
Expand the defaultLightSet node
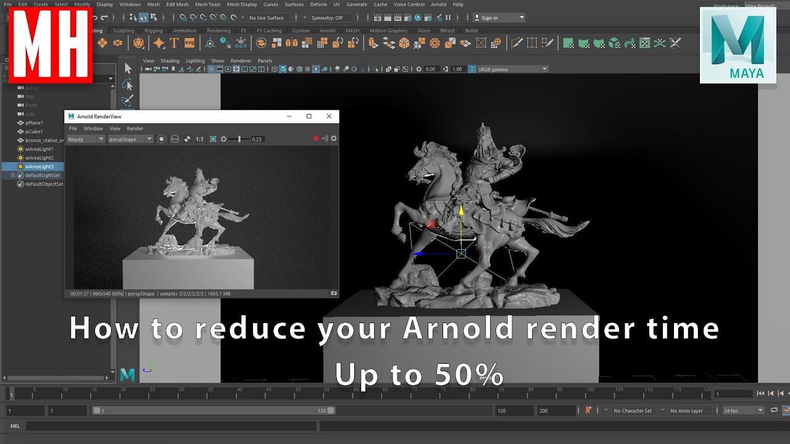[12, 175]
